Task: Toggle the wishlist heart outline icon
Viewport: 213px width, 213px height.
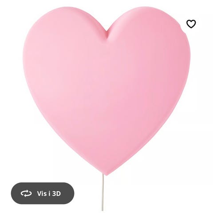Action: point(191,24)
